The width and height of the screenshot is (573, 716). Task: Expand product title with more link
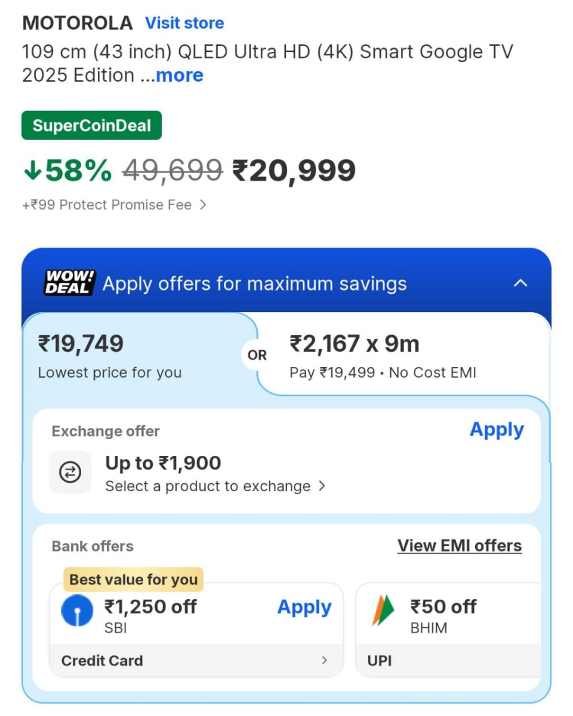(180, 75)
